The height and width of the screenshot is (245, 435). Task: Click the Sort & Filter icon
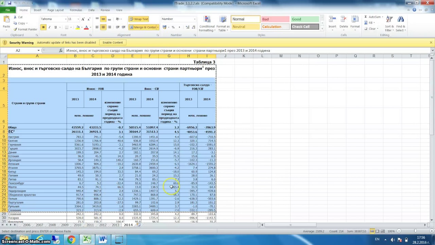click(x=389, y=20)
